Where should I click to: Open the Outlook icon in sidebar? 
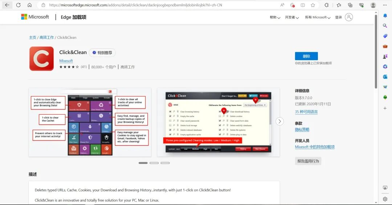(385, 77)
